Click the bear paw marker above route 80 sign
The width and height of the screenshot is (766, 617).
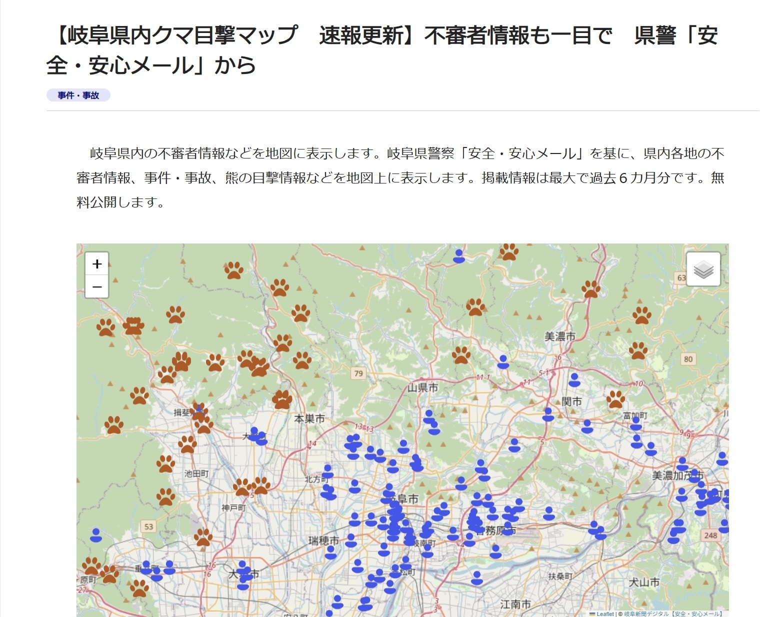pyautogui.click(x=638, y=350)
